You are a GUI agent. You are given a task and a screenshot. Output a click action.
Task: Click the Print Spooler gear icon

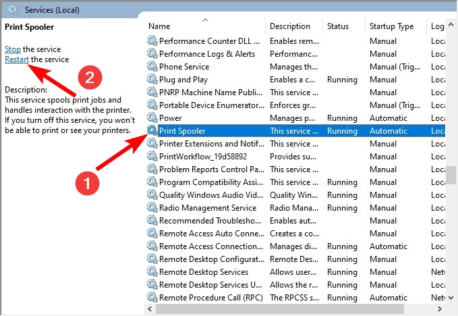pyautogui.click(x=152, y=130)
